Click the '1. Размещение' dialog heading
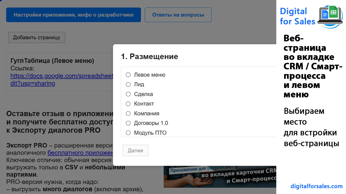The height and width of the screenshot is (194, 346). pyautogui.click(x=149, y=57)
